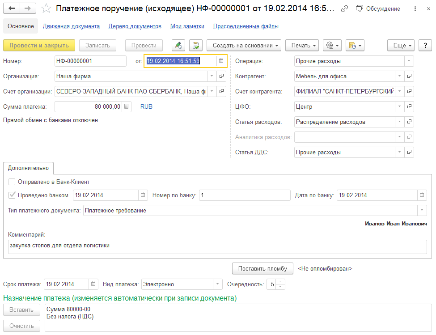Image resolution: width=436 pixels, height=335 pixels.
Task: Open calculator for Сумма платежа field
Action: point(127,106)
